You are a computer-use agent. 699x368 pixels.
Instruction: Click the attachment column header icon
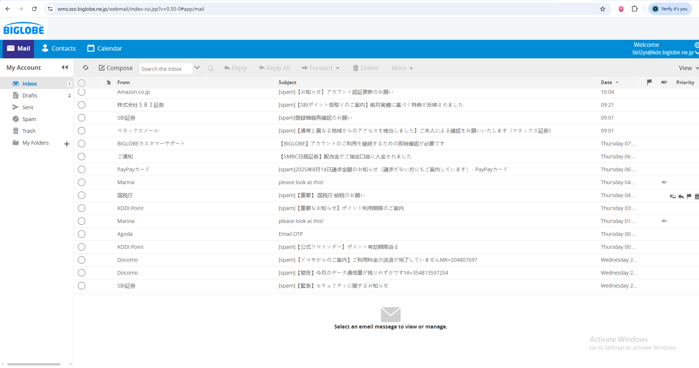click(664, 82)
